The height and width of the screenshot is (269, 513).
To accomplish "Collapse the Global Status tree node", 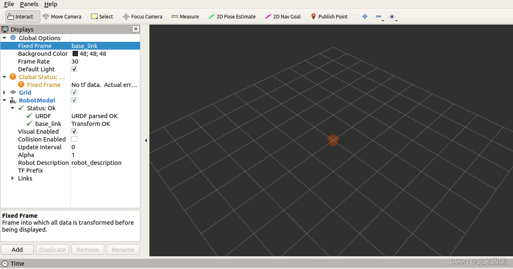I will tap(5, 77).
